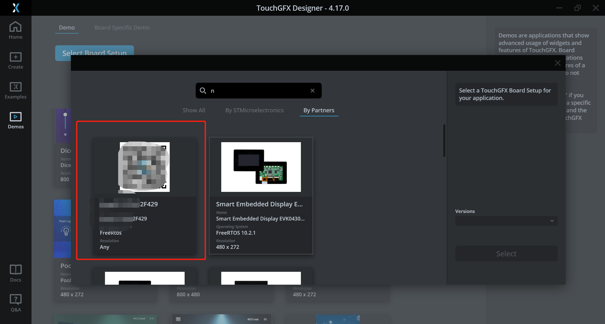Click the Demos icon in the left sidebar
605x324 pixels.
click(x=15, y=120)
